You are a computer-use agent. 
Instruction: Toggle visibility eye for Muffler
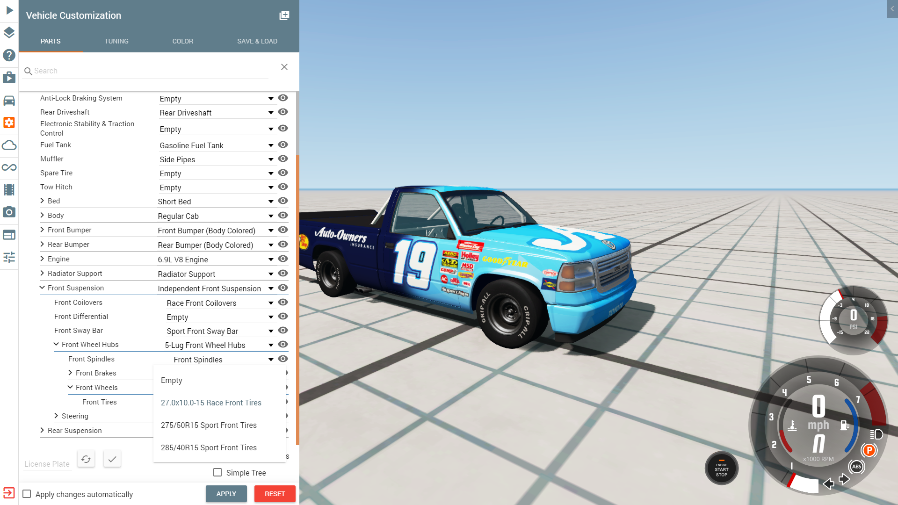click(283, 159)
